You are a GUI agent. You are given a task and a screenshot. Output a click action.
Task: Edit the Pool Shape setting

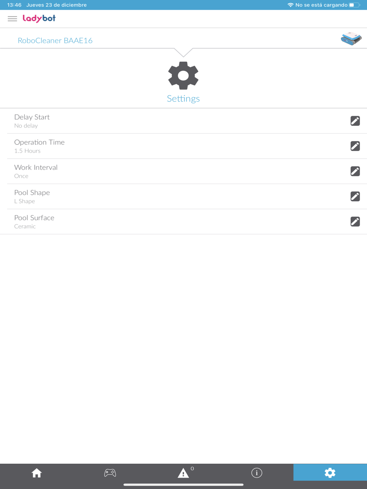pyautogui.click(x=355, y=196)
